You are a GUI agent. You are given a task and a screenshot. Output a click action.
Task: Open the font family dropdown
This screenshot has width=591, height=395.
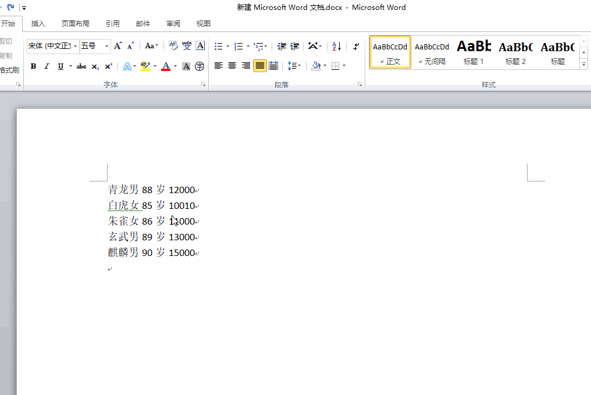tap(52, 45)
